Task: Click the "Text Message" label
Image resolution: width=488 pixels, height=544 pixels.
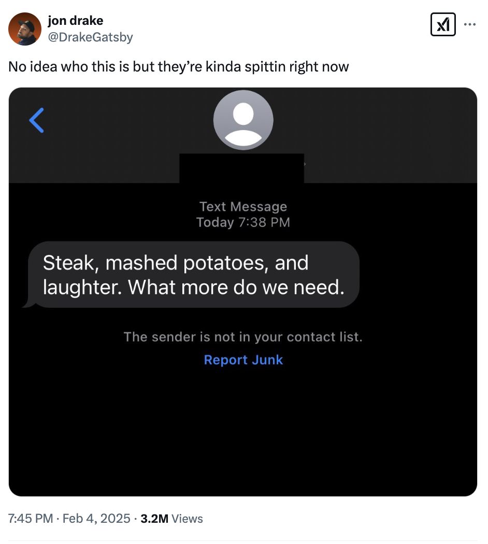Action: click(243, 207)
